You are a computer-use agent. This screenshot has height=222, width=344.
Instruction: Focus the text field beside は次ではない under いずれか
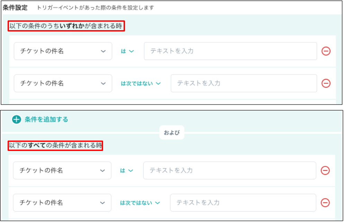(244, 83)
